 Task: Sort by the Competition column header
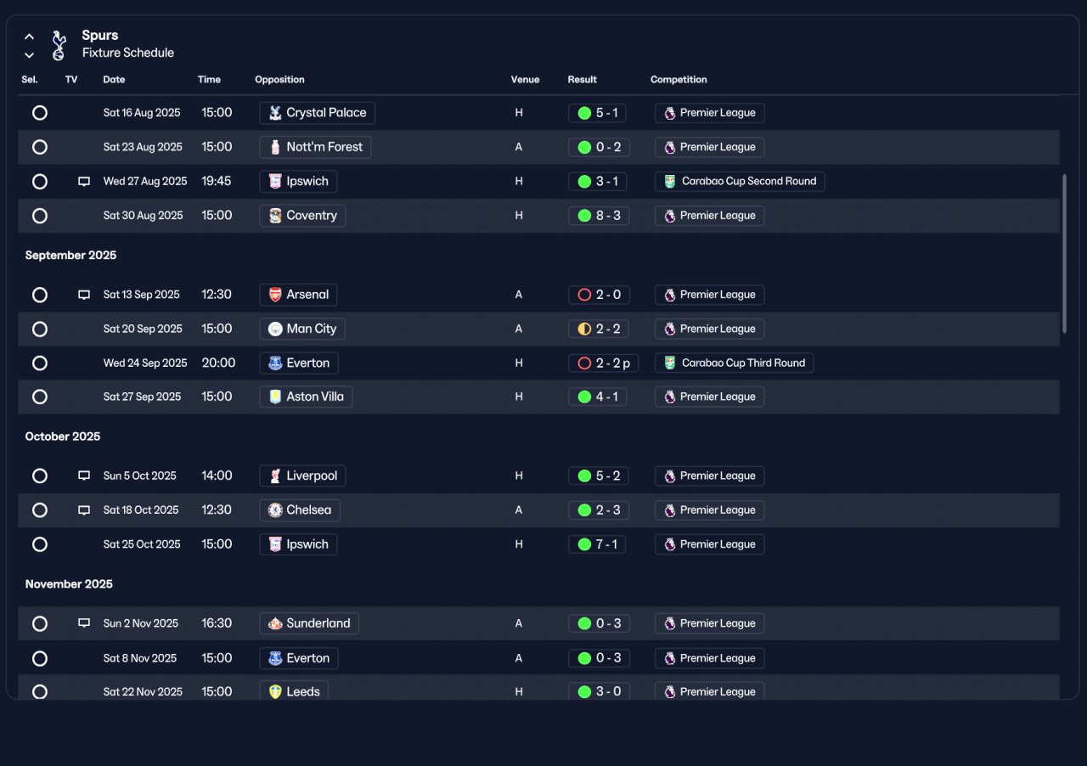pyautogui.click(x=679, y=80)
